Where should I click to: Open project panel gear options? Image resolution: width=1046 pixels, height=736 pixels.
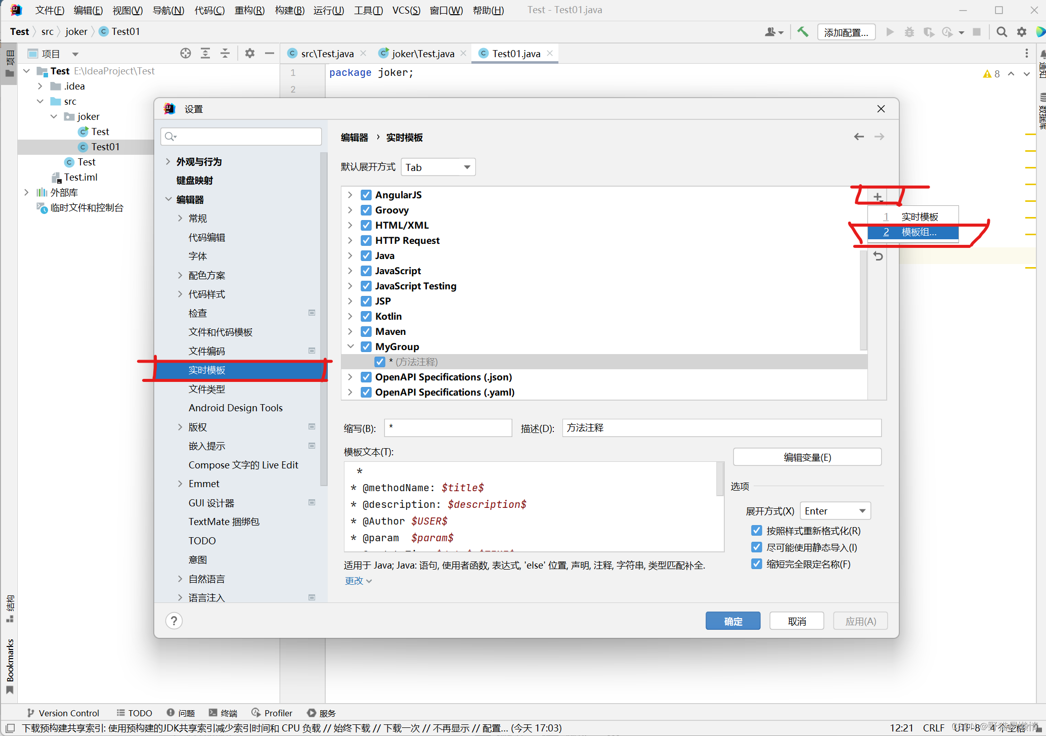(x=250, y=54)
